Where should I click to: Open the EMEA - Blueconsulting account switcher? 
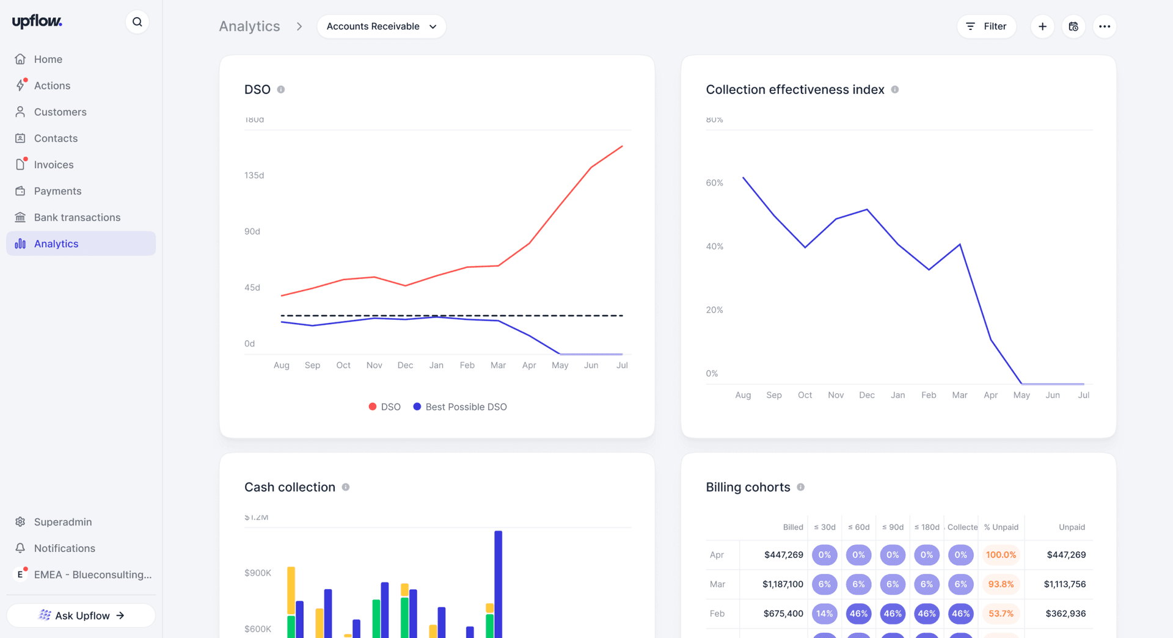(81, 575)
